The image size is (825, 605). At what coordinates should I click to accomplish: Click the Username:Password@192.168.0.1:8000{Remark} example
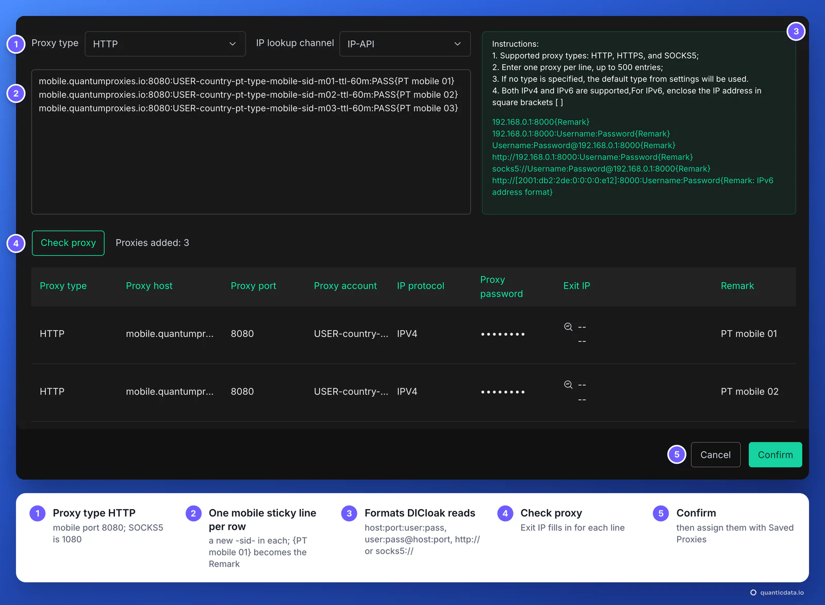[584, 145]
